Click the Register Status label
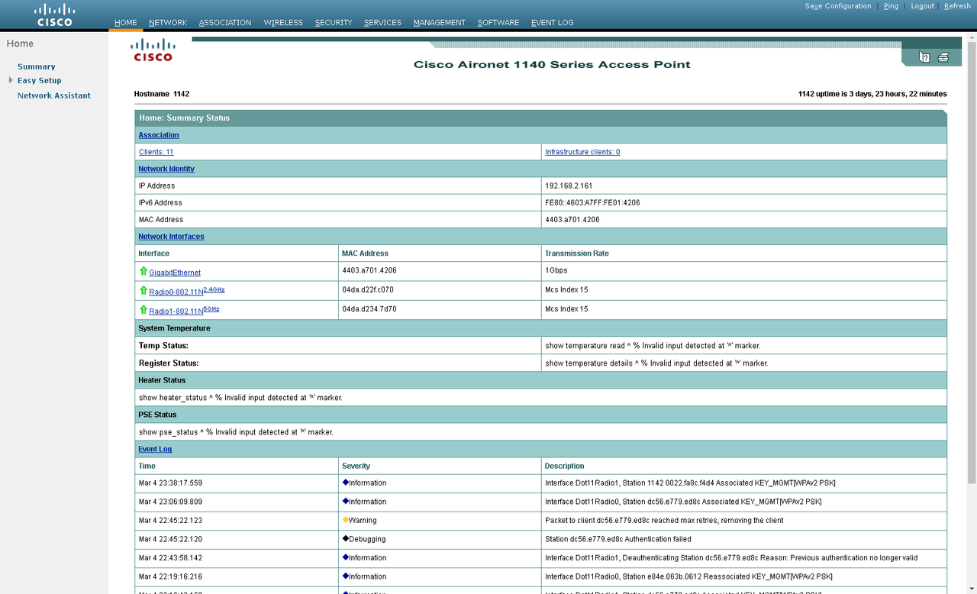The height and width of the screenshot is (594, 977). coord(169,363)
